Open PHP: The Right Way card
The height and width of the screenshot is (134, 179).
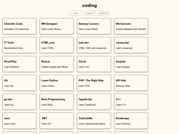click(x=94, y=83)
